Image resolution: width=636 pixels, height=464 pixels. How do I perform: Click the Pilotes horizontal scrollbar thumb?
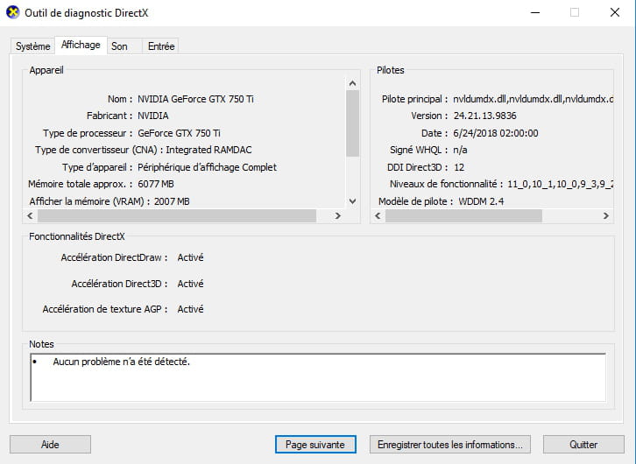463,215
